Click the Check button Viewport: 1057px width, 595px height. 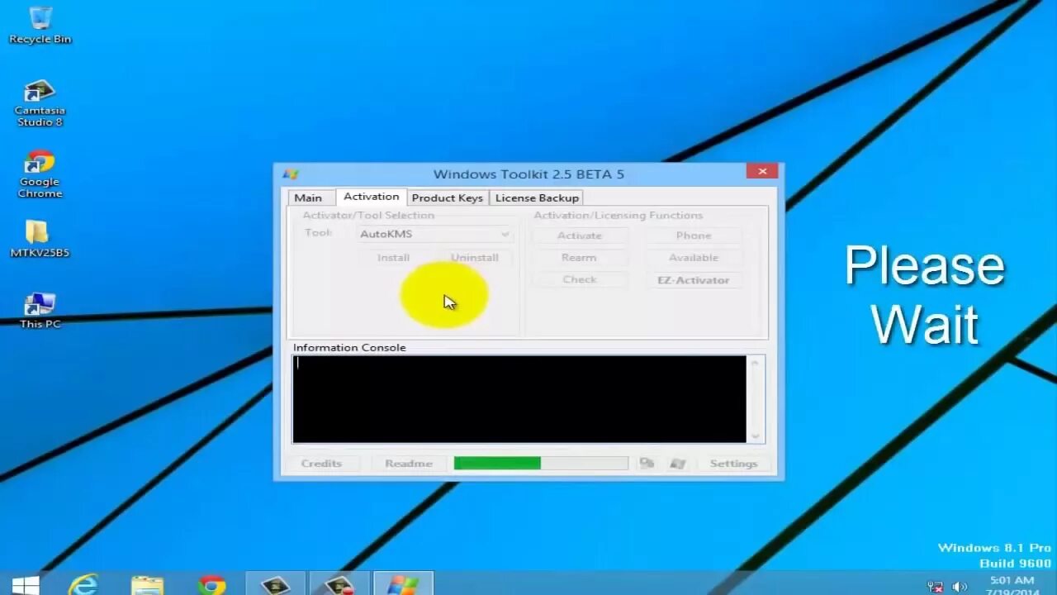(580, 280)
